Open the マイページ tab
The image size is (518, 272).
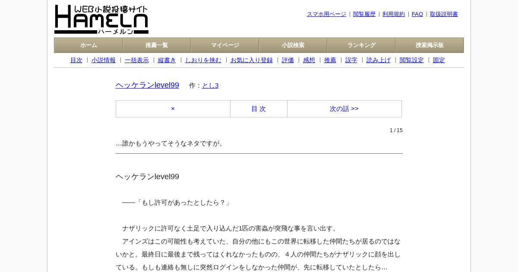pyautogui.click(x=225, y=45)
